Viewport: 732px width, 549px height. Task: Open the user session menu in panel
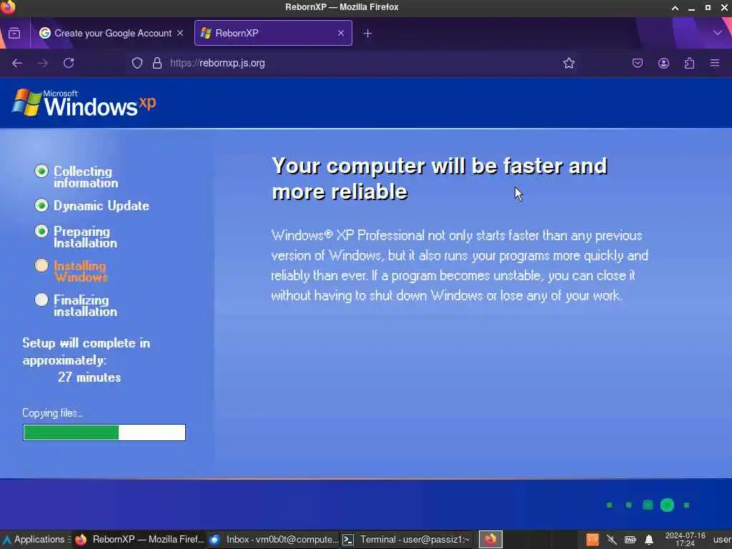click(x=722, y=540)
